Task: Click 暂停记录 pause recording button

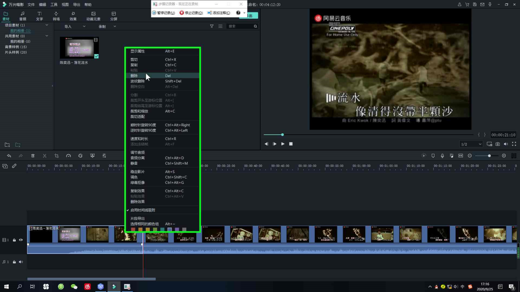Action: 163,13
